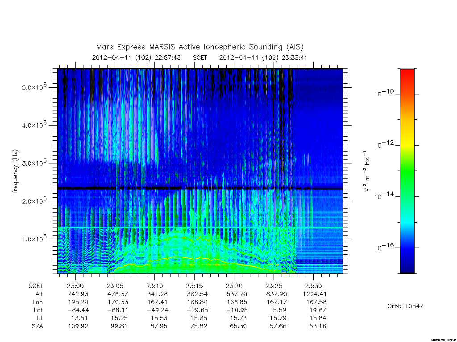Click the 10⁻¹⁶ colorbar tick label

[x=384, y=247]
